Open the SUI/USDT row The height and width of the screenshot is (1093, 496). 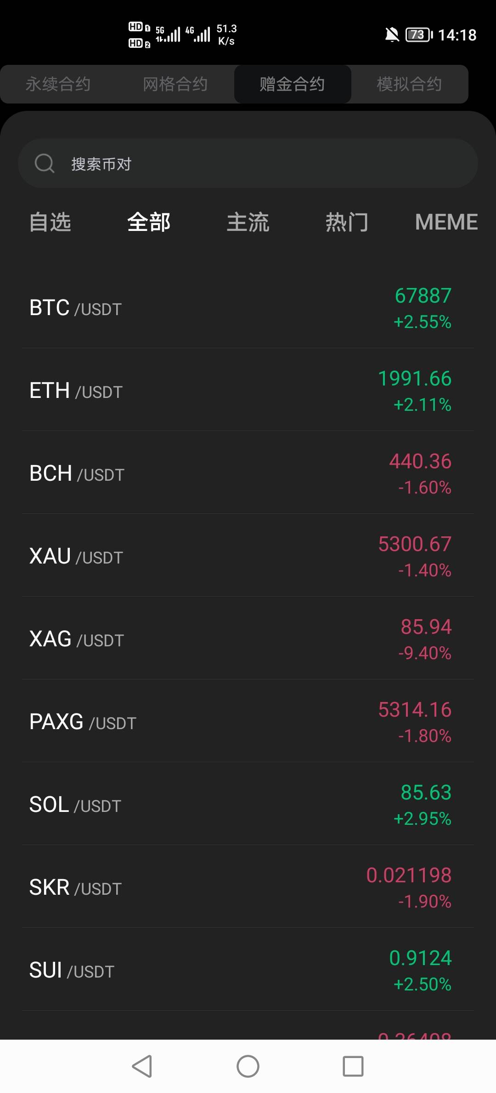(248, 970)
